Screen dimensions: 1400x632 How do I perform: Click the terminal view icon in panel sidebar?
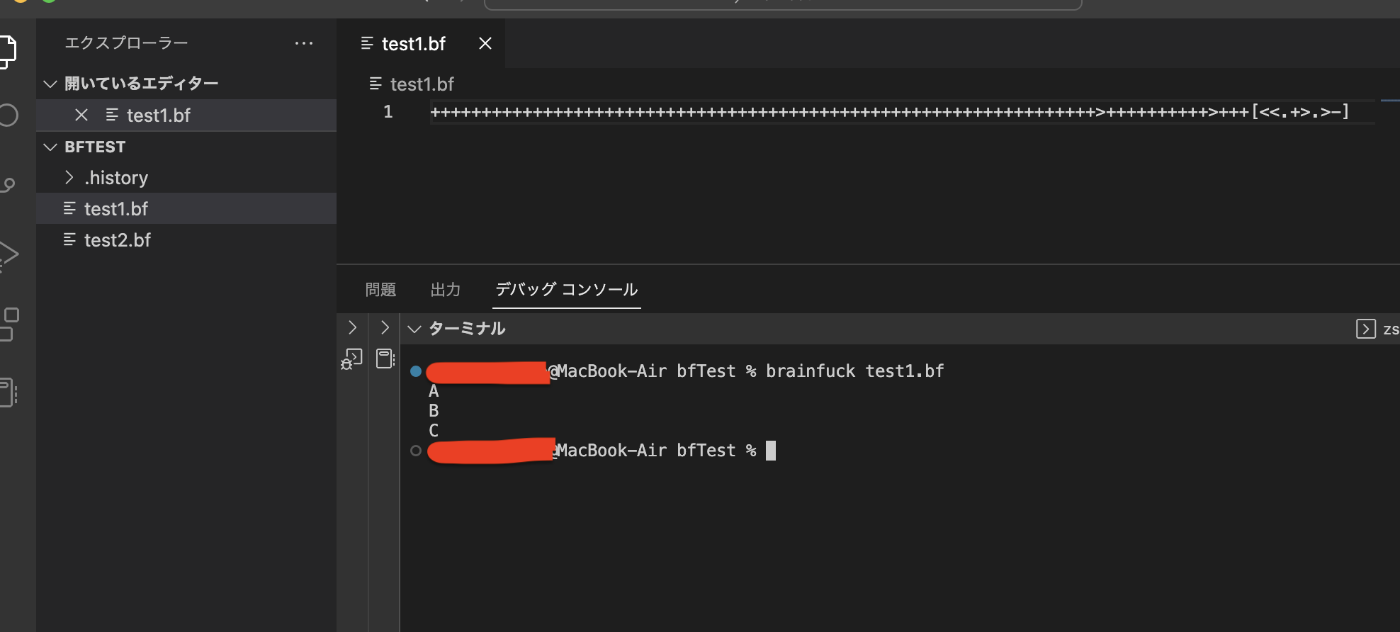click(385, 359)
